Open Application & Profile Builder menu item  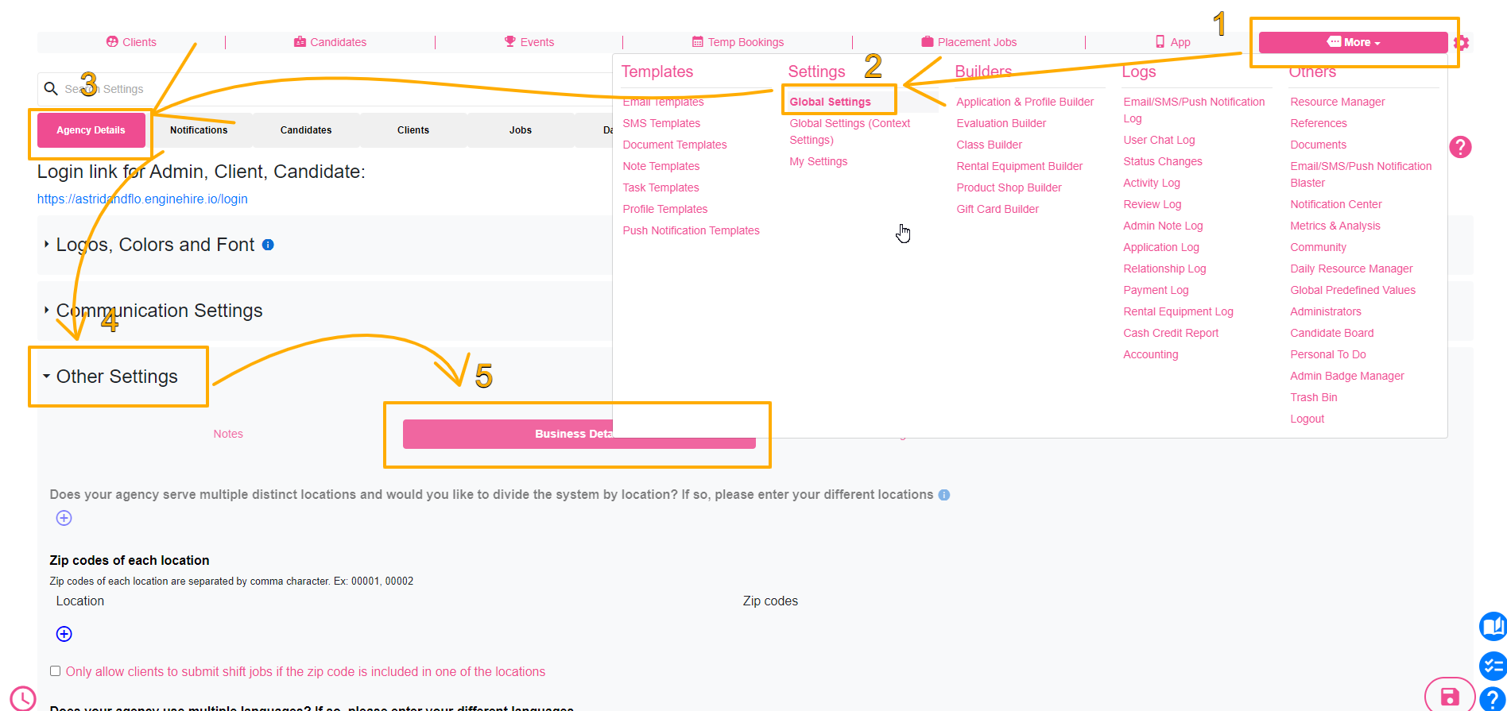coord(1025,102)
